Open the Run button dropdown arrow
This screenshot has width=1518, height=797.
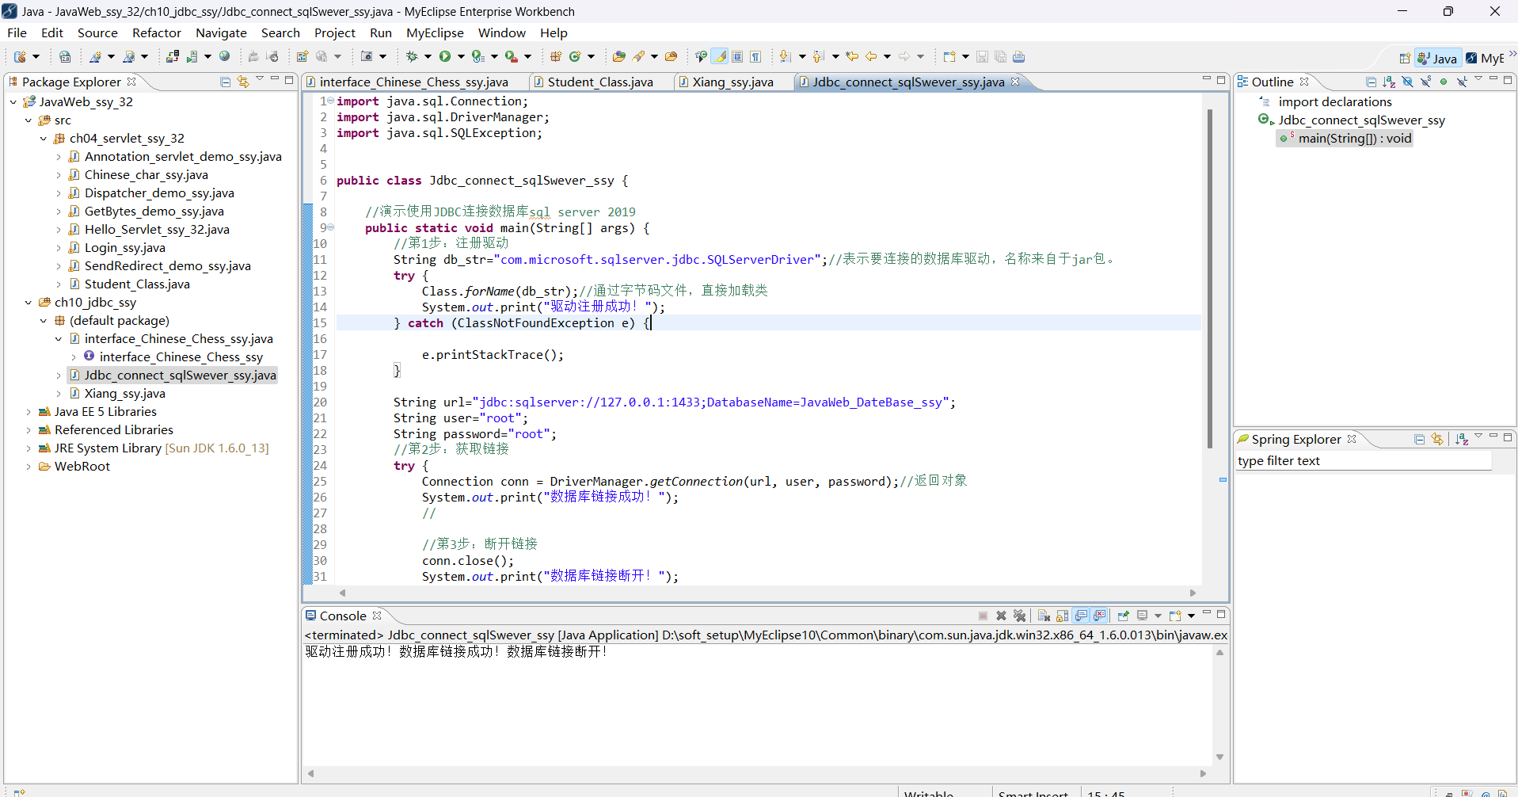pos(461,56)
